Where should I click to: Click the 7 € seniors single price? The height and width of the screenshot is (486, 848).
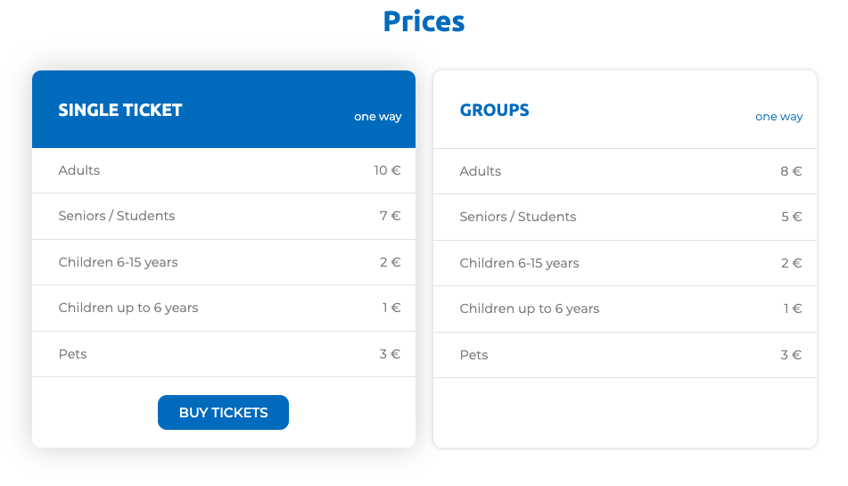[390, 216]
